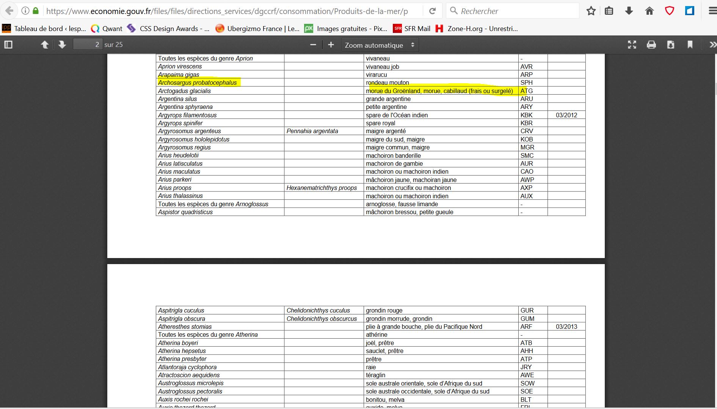Go to previous page in PDF
This screenshot has width=717, height=409.
point(45,45)
